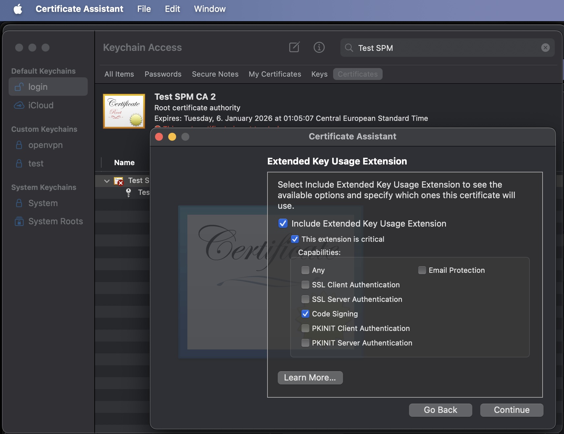Select the System Roots keychain
Image resolution: width=564 pixels, height=434 pixels.
click(x=48, y=221)
